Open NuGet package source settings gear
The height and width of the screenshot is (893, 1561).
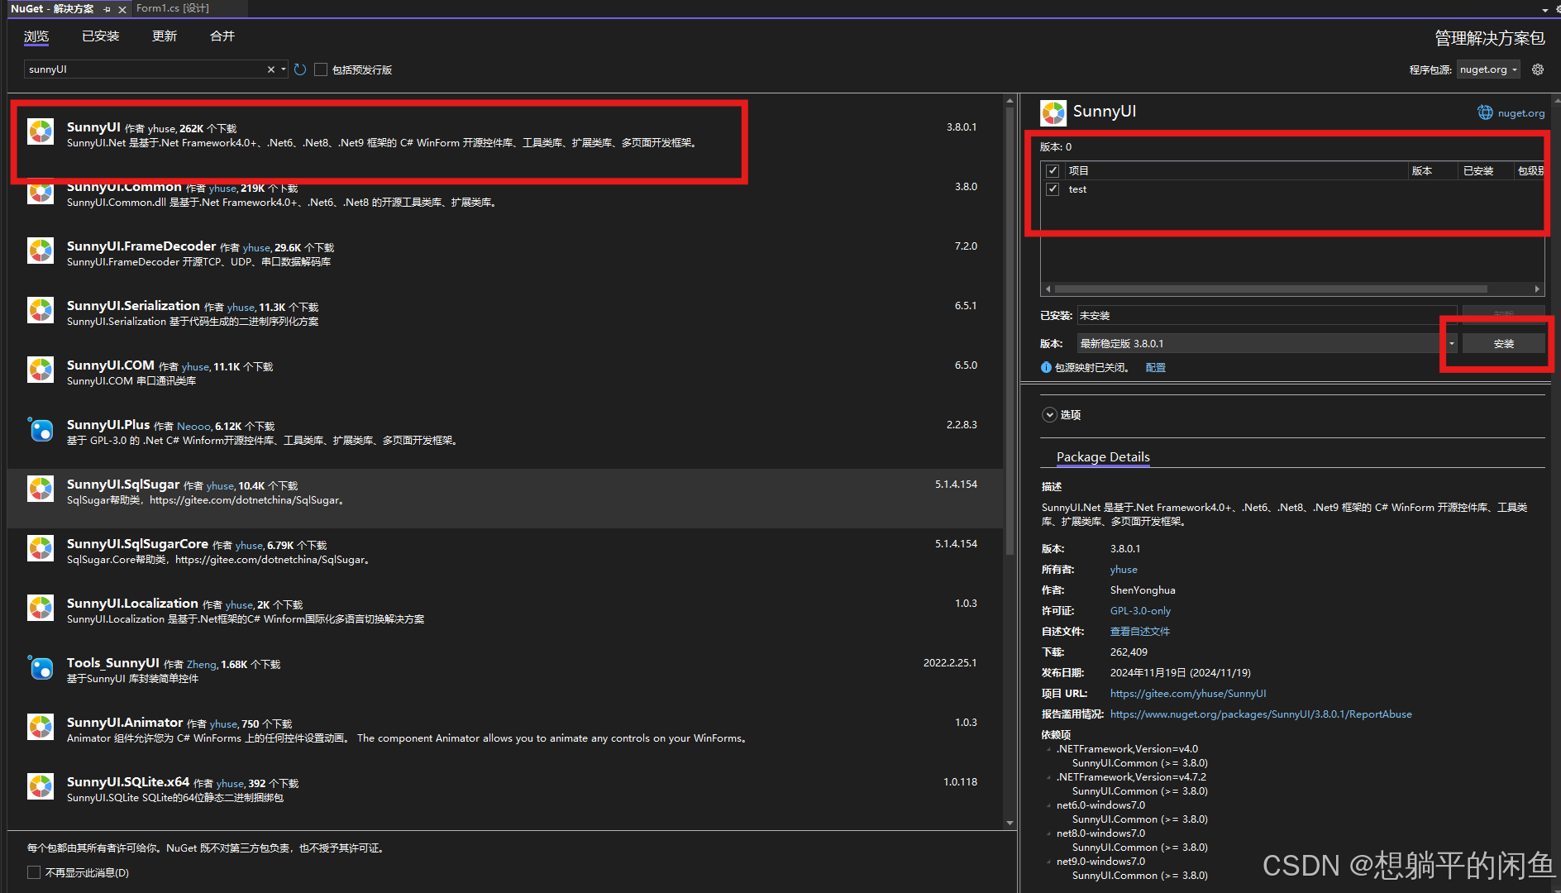point(1538,69)
